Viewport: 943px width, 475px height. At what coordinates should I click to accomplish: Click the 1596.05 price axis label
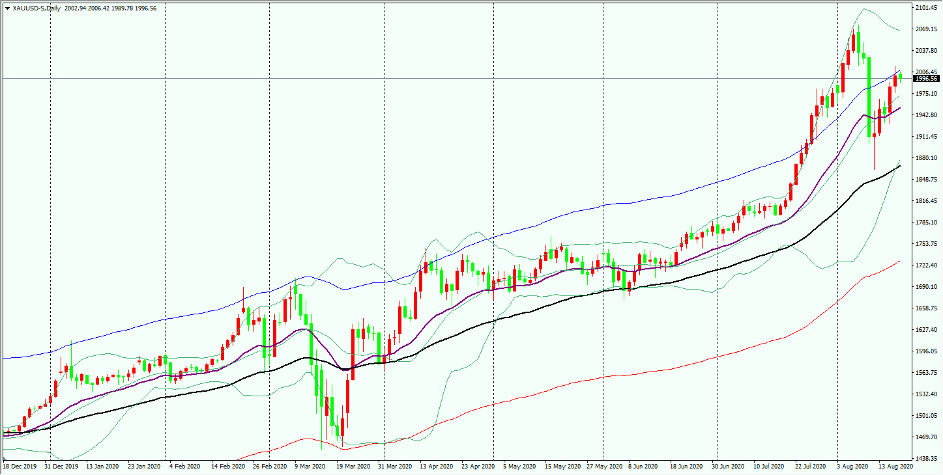(927, 351)
